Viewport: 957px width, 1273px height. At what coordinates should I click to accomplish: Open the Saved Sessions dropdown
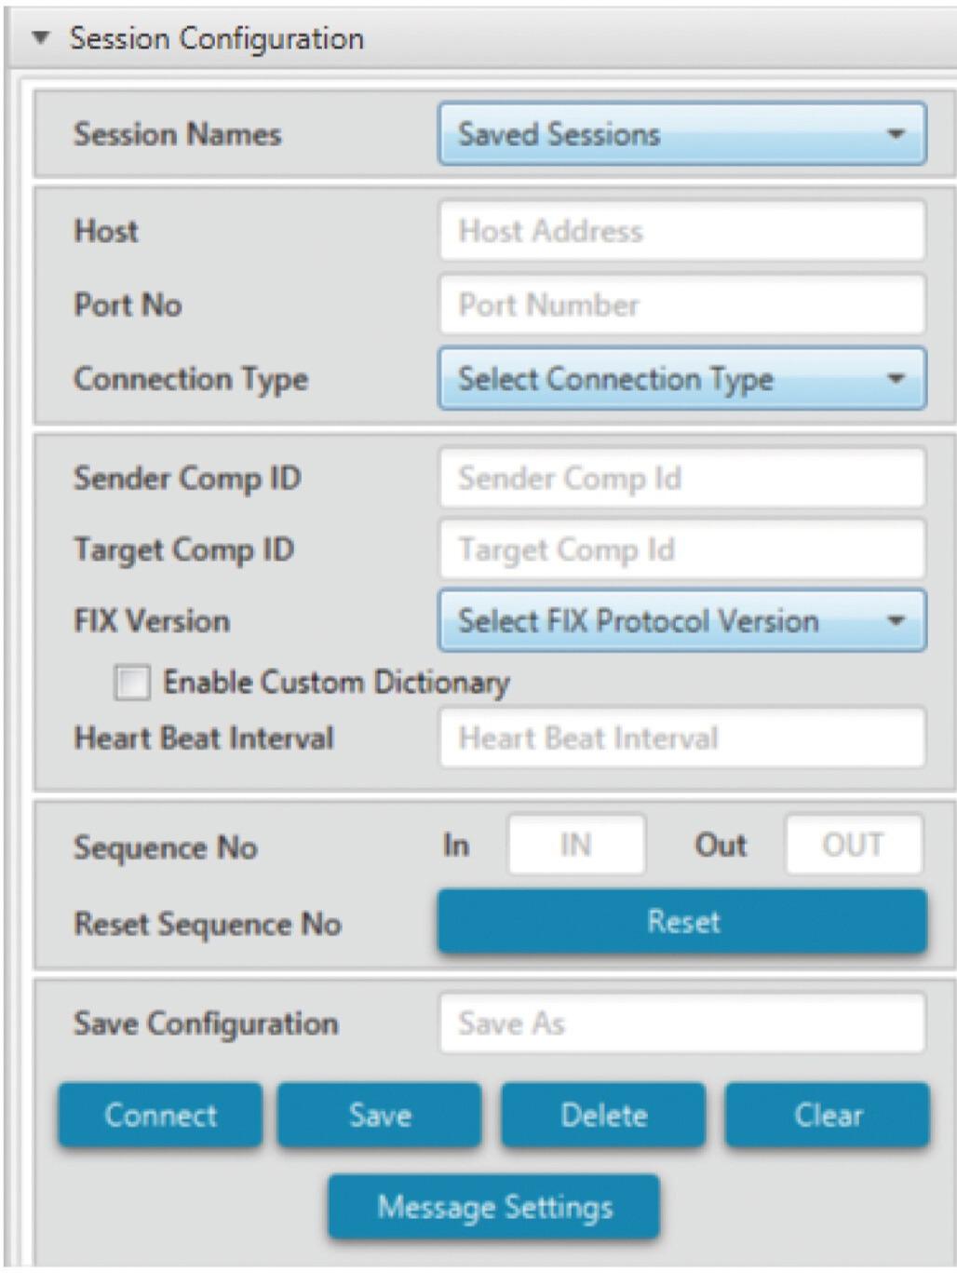(x=682, y=134)
